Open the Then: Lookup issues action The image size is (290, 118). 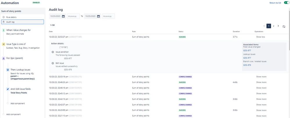point(20,70)
